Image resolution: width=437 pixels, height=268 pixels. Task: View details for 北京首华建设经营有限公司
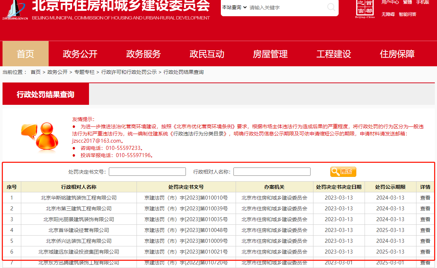click(425, 230)
